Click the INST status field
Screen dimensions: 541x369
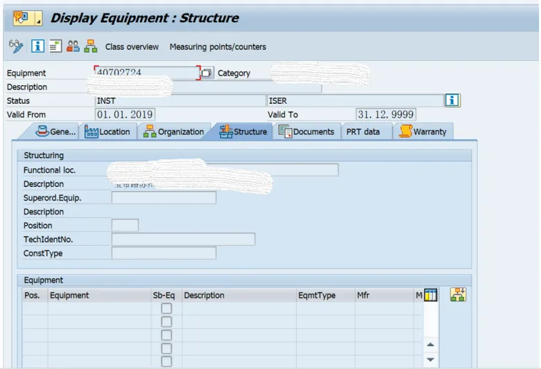(180, 100)
